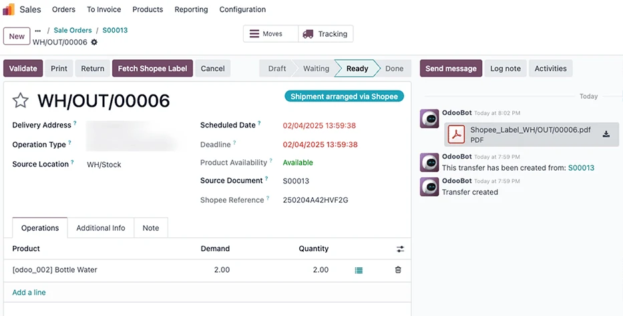
Task: Open the To Invoice menu
Action: pyautogui.click(x=104, y=9)
